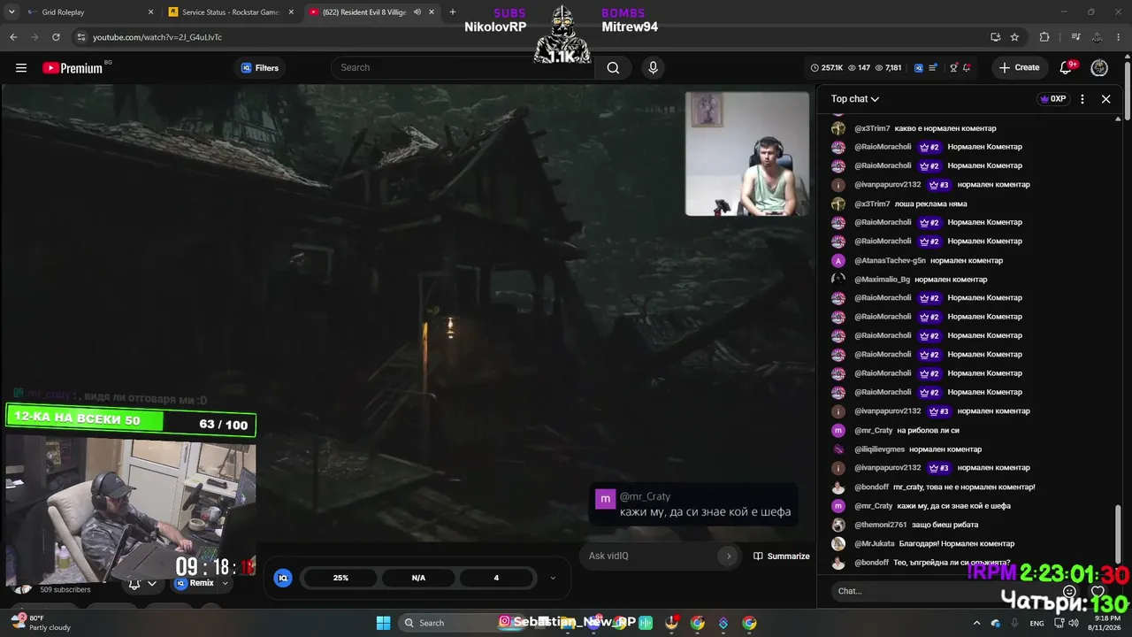Open Chrome extensions puzzle icon

1044,37
